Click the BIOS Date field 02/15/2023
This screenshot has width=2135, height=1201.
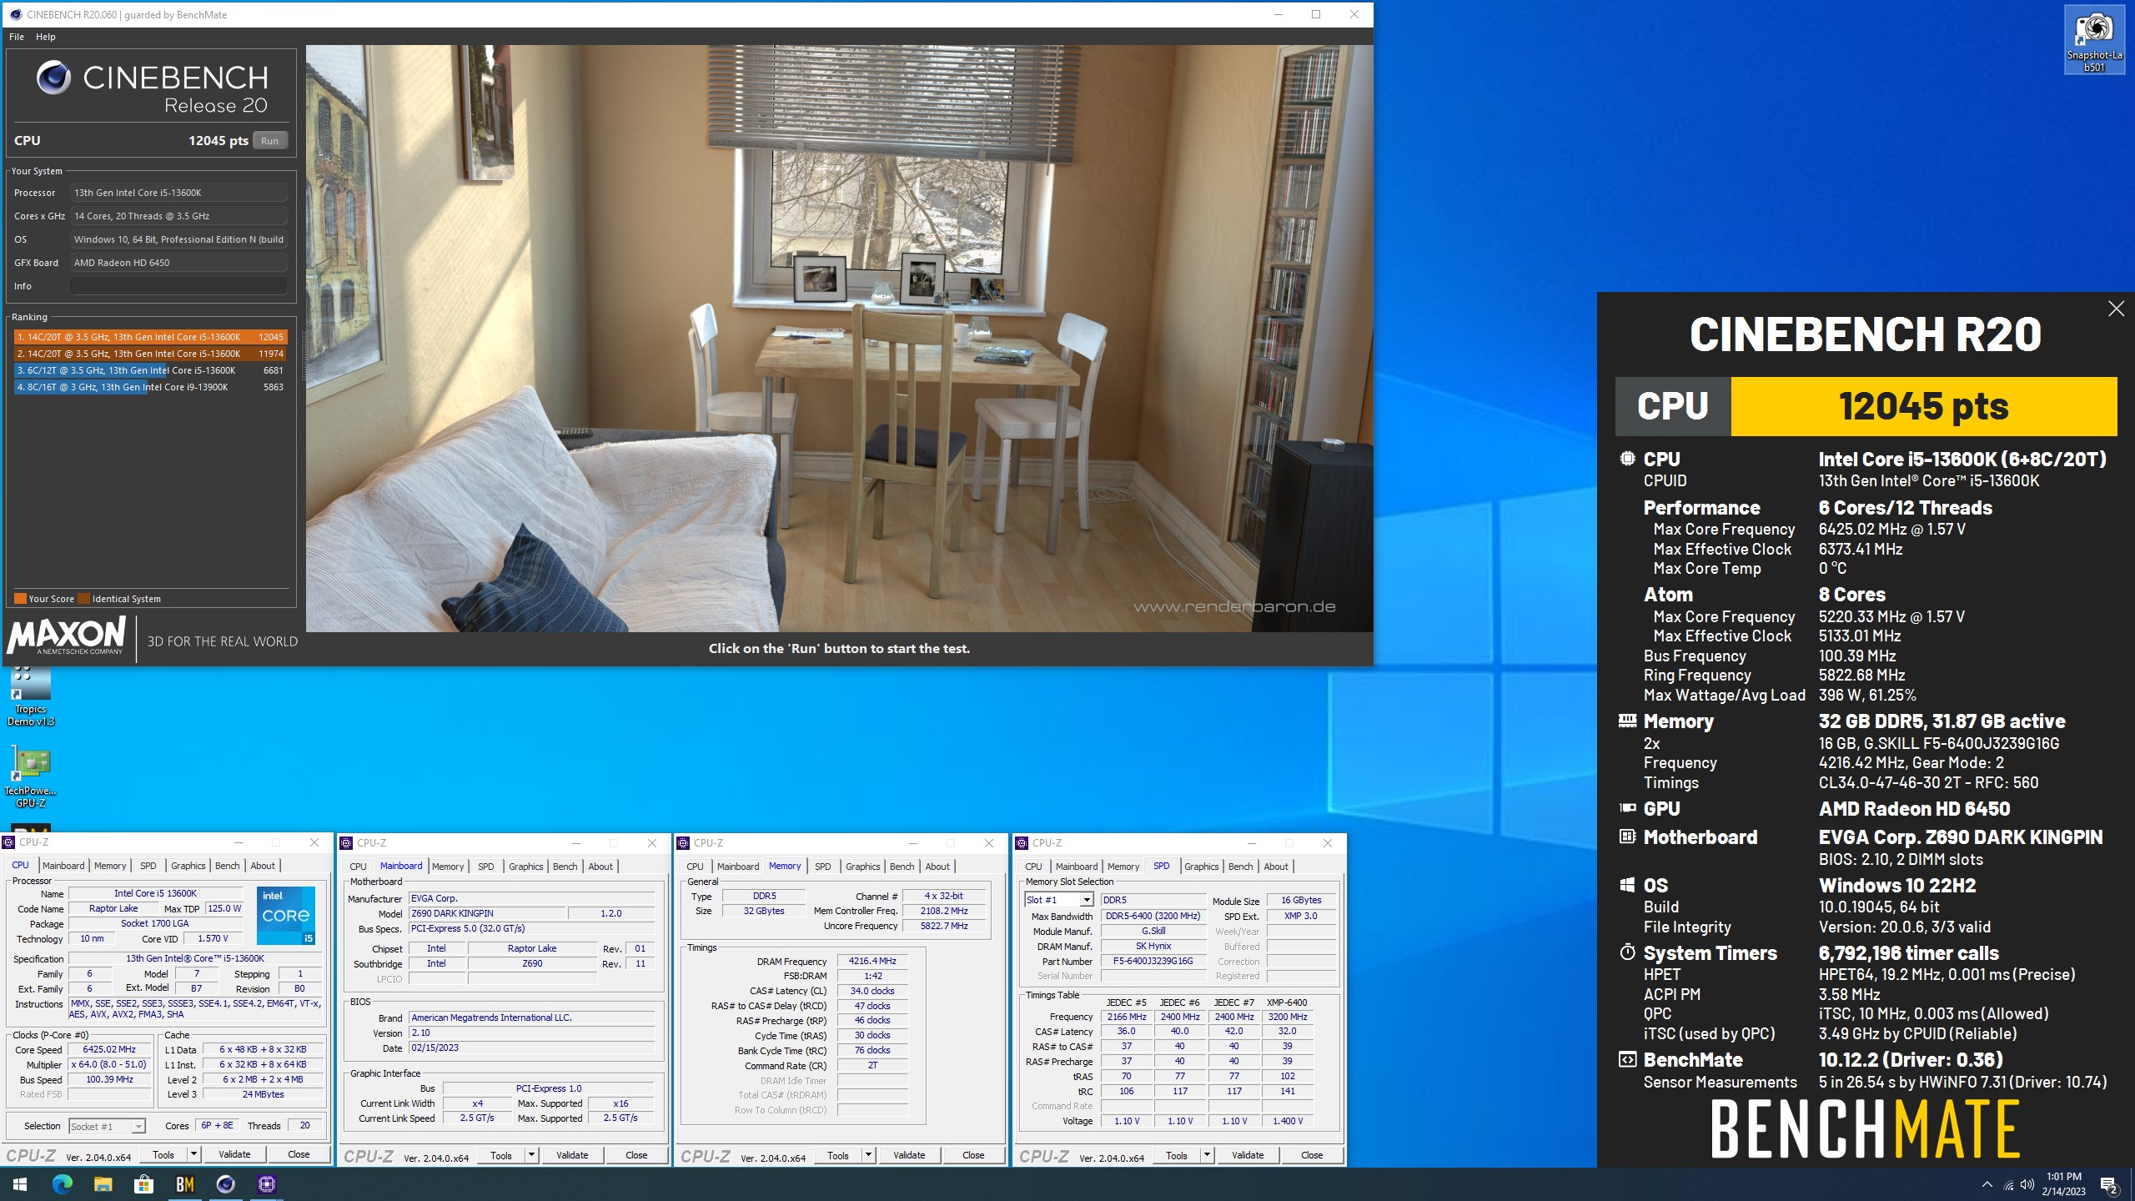coord(531,1048)
